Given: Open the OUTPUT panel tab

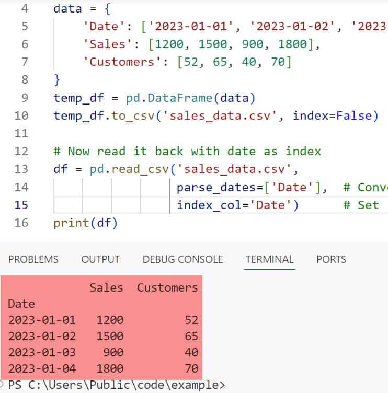Looking at the screenshot, I should click(100, 259).
